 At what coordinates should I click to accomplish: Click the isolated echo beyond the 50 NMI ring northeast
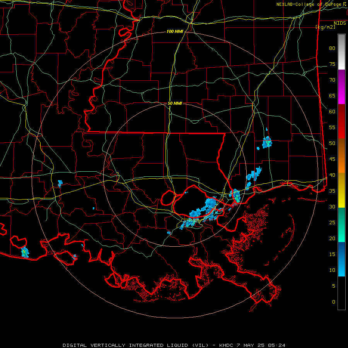267,142
